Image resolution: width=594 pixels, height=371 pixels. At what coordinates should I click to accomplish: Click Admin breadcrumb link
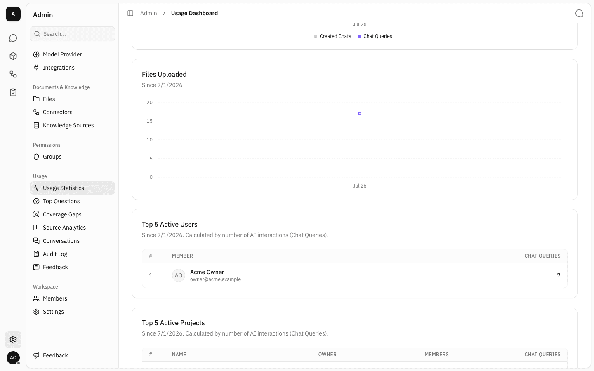pyautogui.click(x=148, y=13)
